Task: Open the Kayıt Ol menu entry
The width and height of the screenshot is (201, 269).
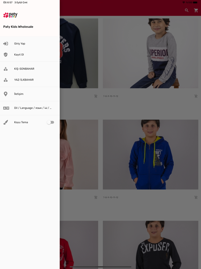Action: (x=30, y=55)
